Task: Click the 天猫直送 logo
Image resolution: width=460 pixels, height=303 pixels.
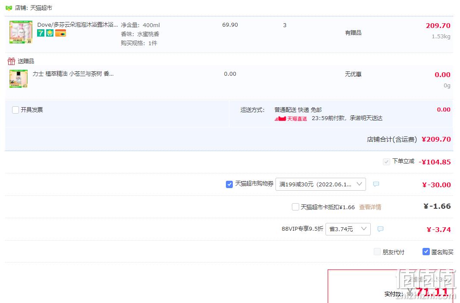Action: (291, 118)
